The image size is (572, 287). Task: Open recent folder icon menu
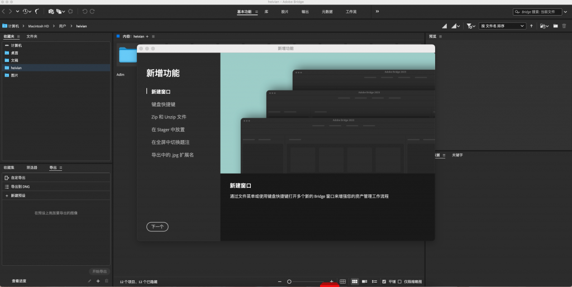click(x=544, y=26)
